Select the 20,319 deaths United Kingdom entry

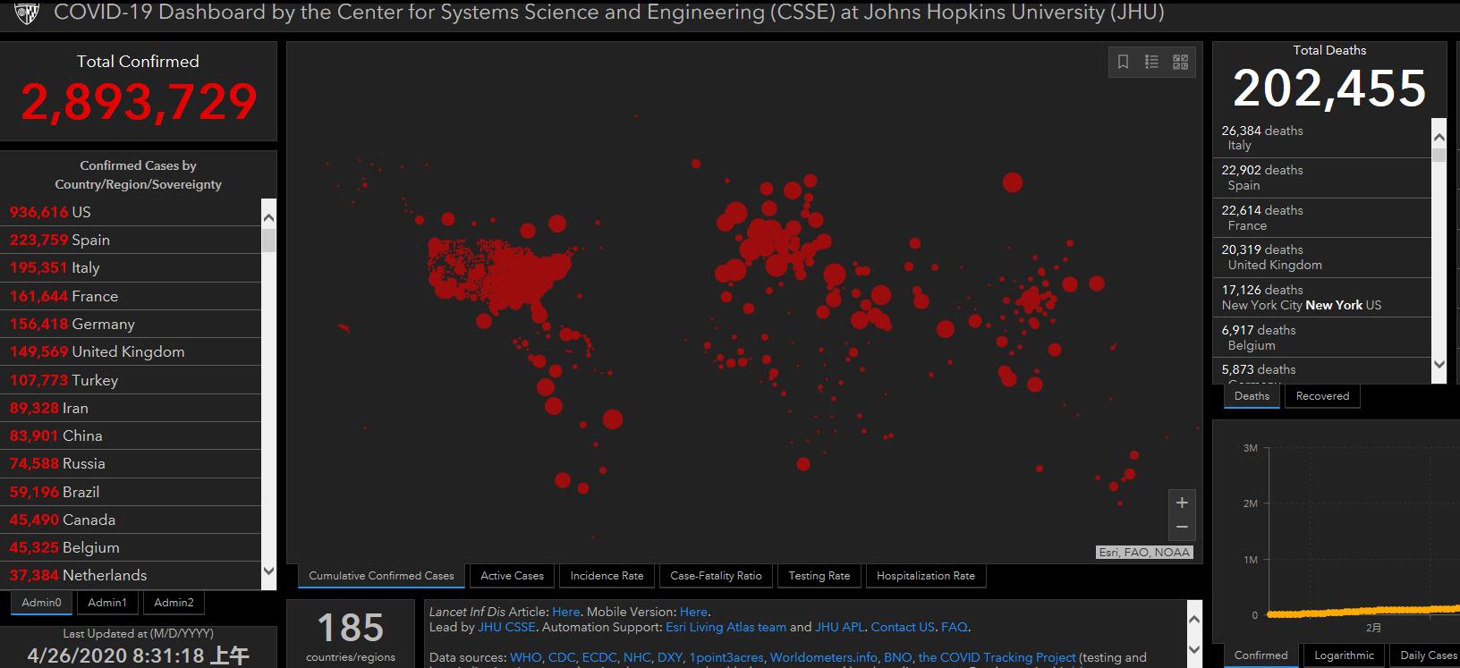1322,258
